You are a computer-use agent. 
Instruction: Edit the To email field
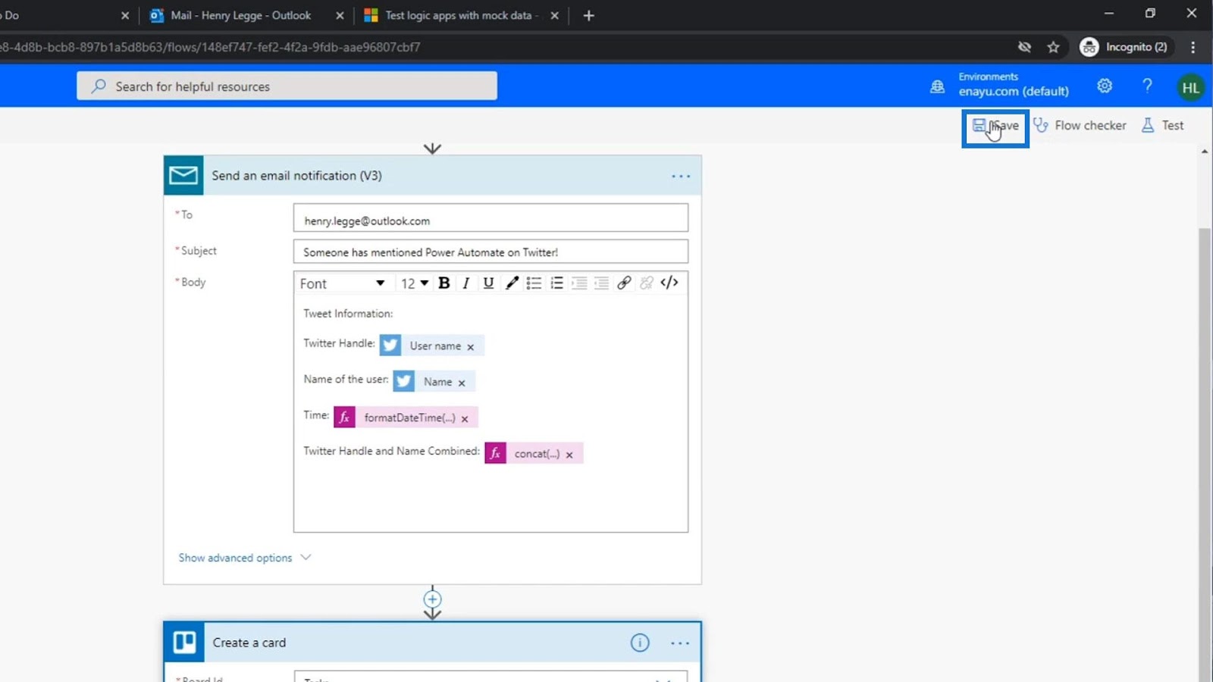click(x=491, y=217)
